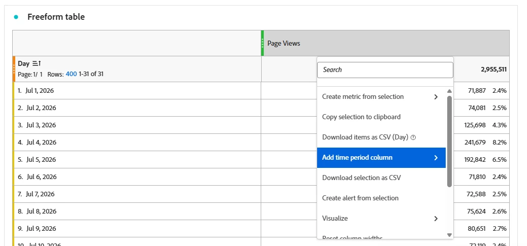527x246 pixels.
Task: Click the context menu scrollbar thumb
Action: point(449,142)
